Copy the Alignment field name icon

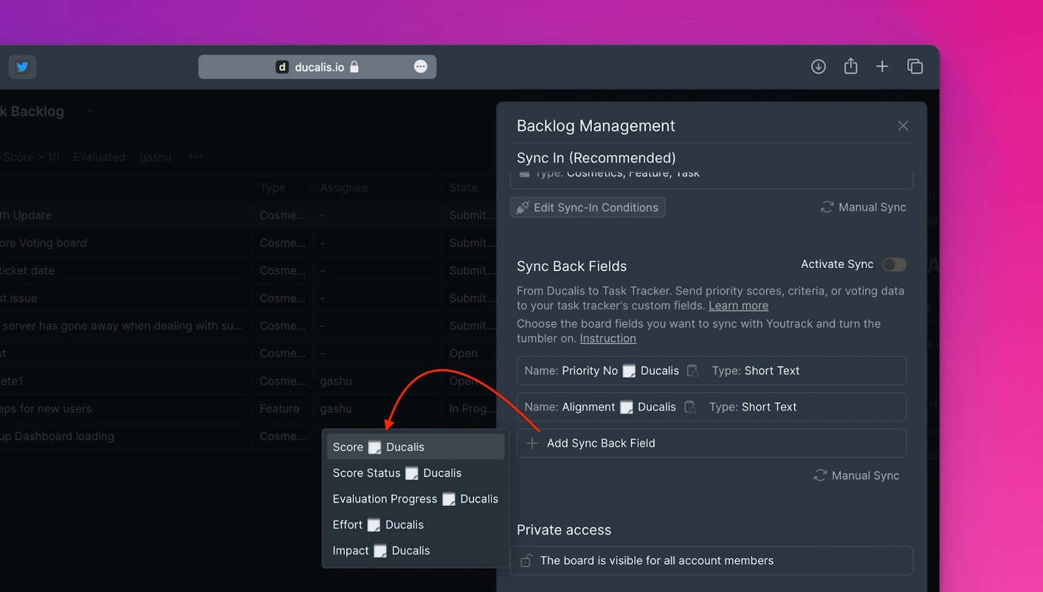click(x=690, y=407)
